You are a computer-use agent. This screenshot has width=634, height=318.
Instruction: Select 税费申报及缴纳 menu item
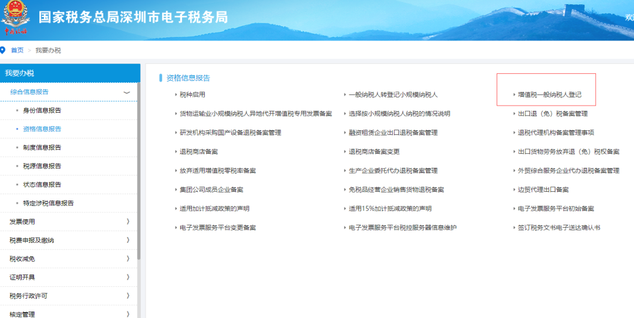pyautogui.click(x=32, y=241)
